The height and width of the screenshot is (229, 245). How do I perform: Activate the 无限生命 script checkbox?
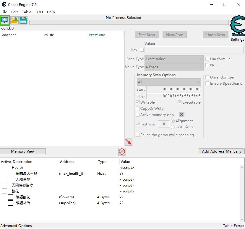pos(10,179)
